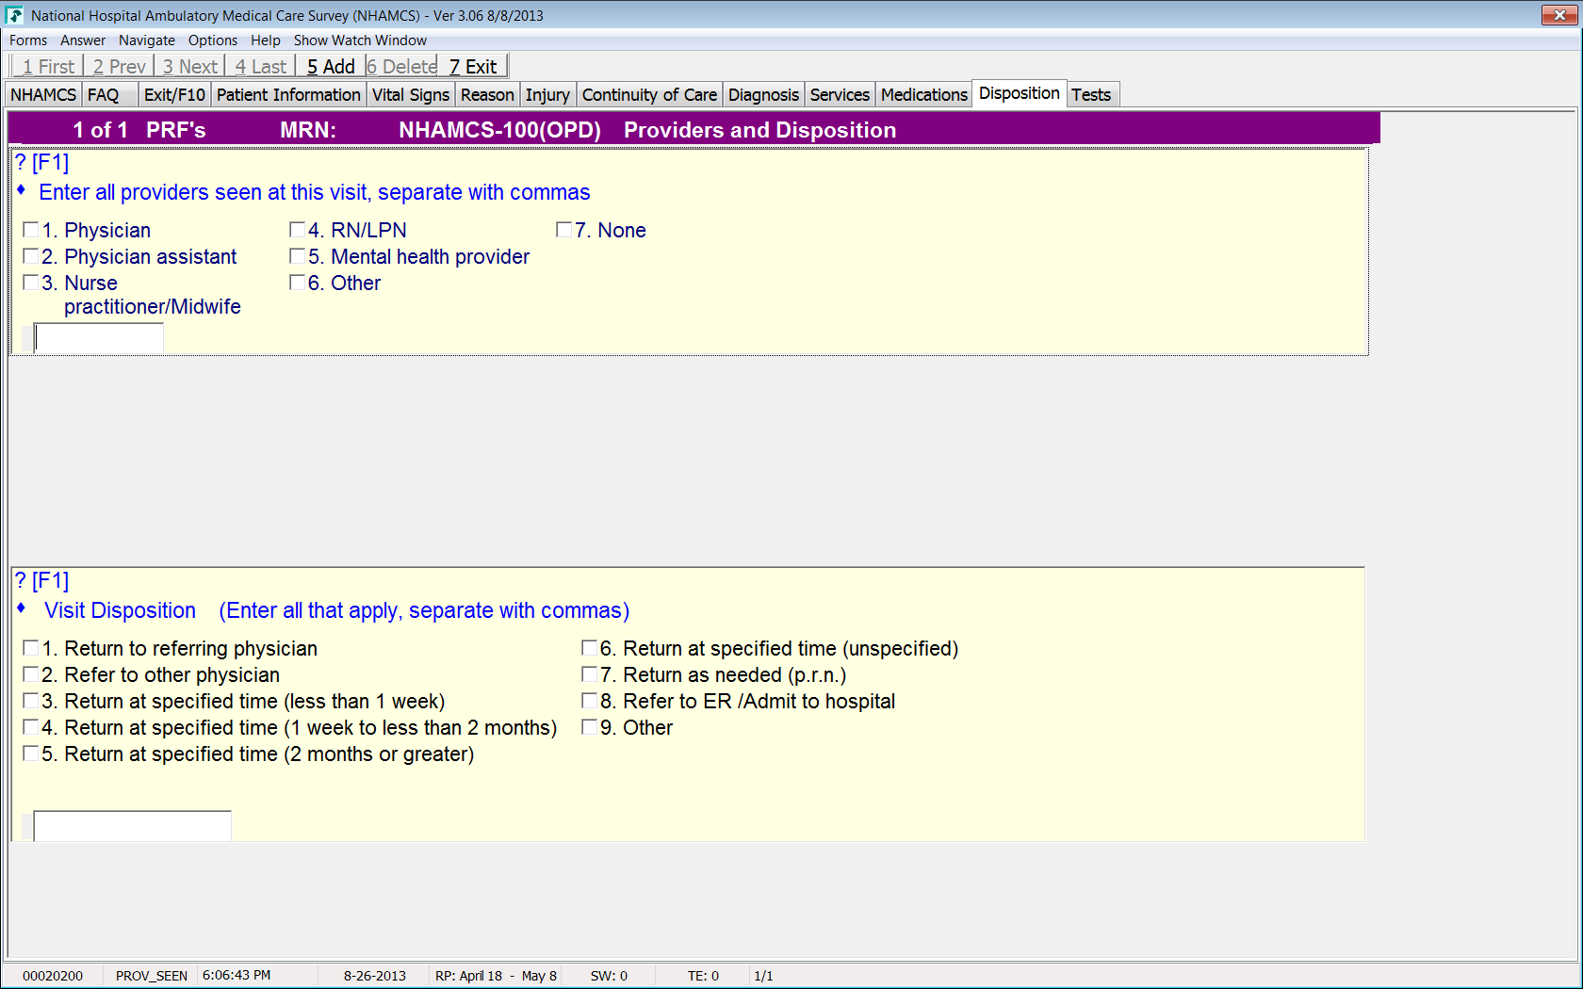Go to Continuity of Care tab

[649, 95]
